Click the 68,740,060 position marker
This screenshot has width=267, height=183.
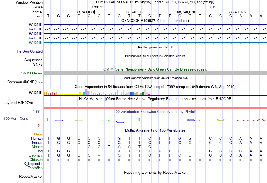pos(85,12)
